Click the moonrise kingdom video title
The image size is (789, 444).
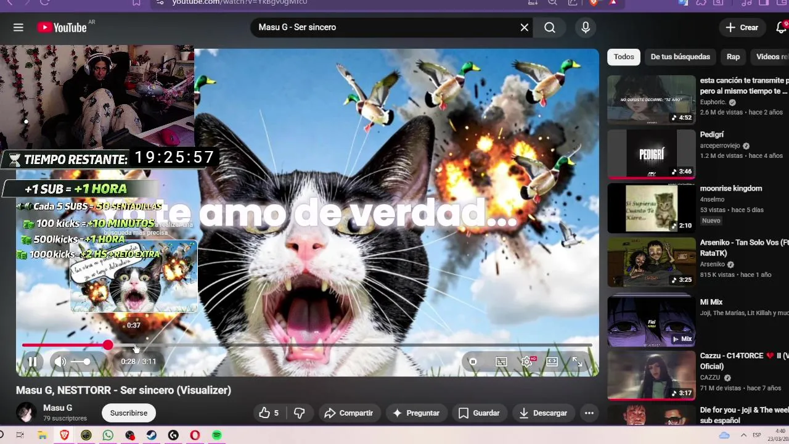click(731, 189)
